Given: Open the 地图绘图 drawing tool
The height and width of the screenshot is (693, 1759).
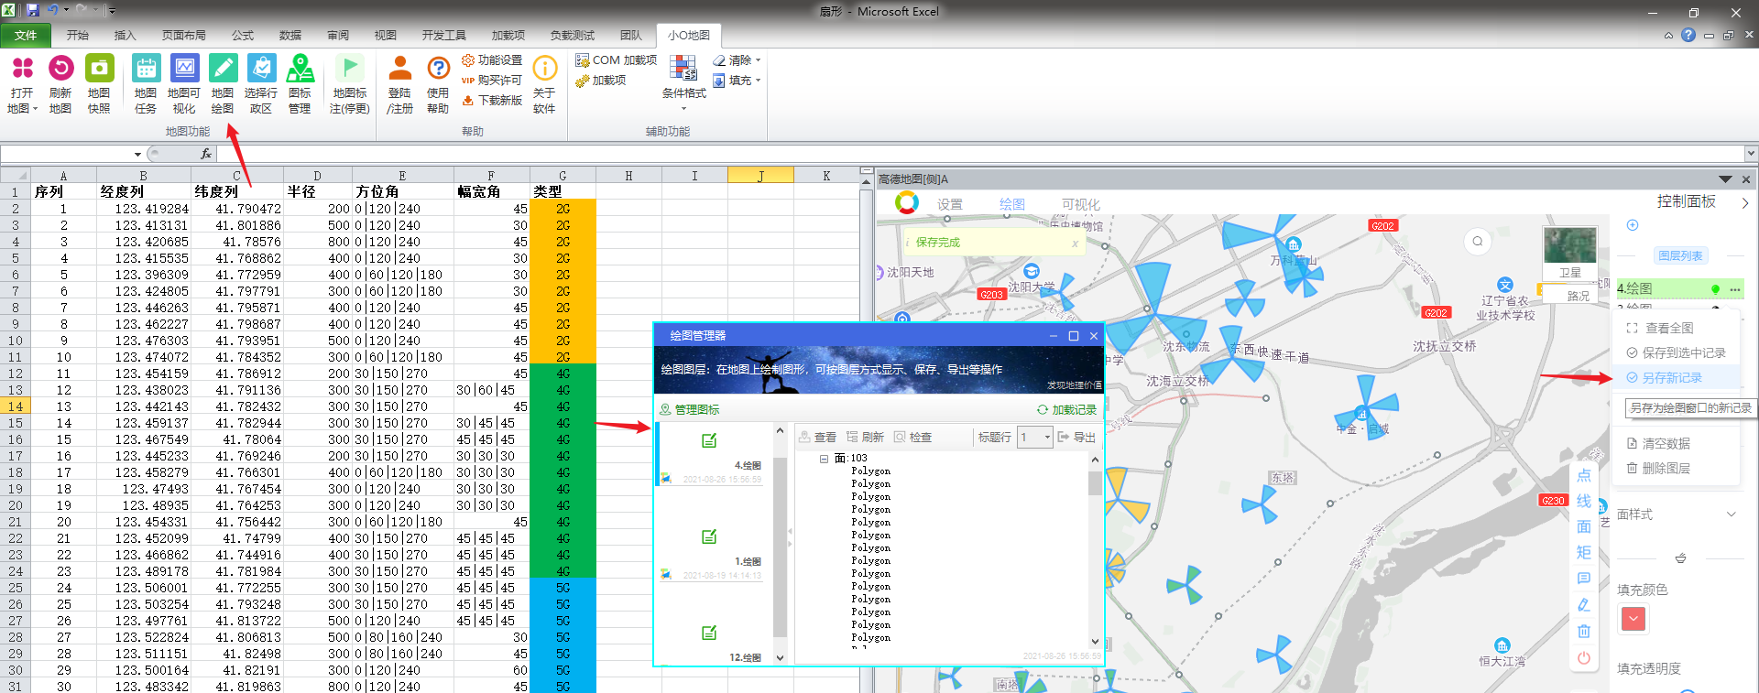Looking at the screenshot, I should [223, 83].
